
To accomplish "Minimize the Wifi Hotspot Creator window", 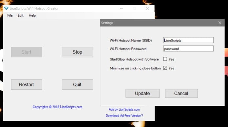I will (122, 9).
